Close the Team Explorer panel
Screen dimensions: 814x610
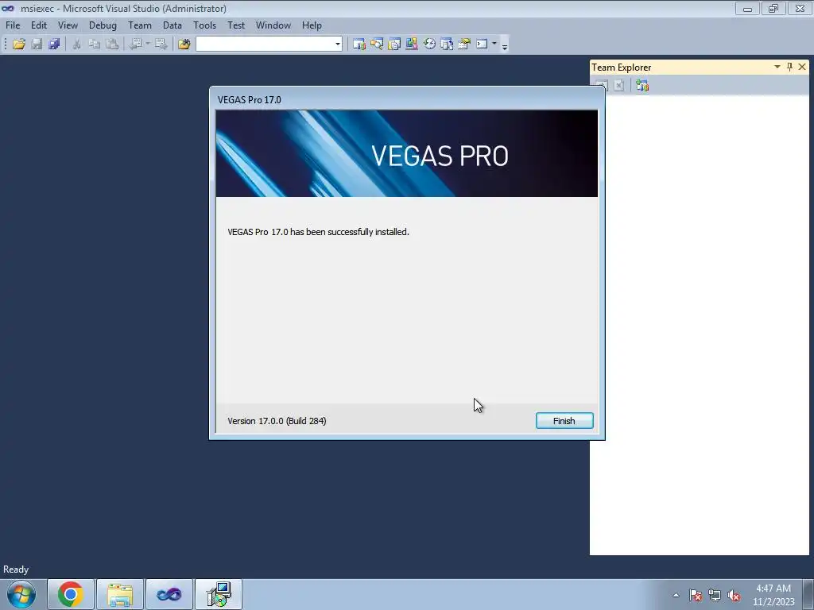pos(802,67)
